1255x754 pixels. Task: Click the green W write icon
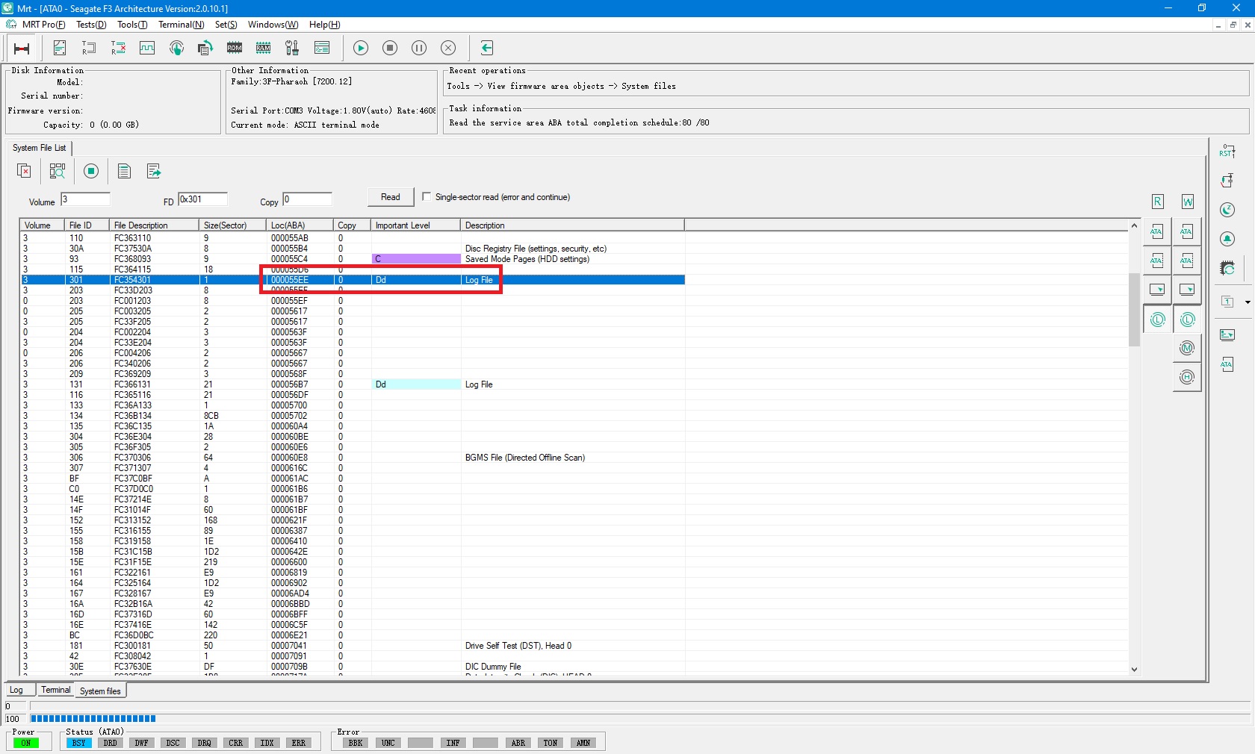[x=1188, y=202]
